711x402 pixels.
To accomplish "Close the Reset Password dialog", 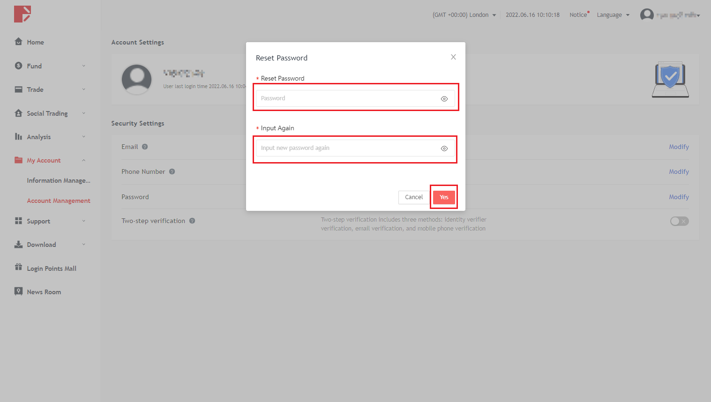I will point(453,57).
